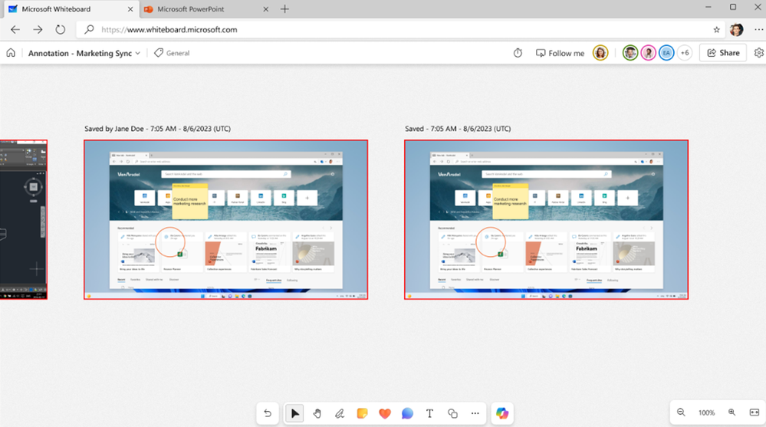
Task: Switch to the Microsoft PowerPoint tab
Action: (205, 8)
